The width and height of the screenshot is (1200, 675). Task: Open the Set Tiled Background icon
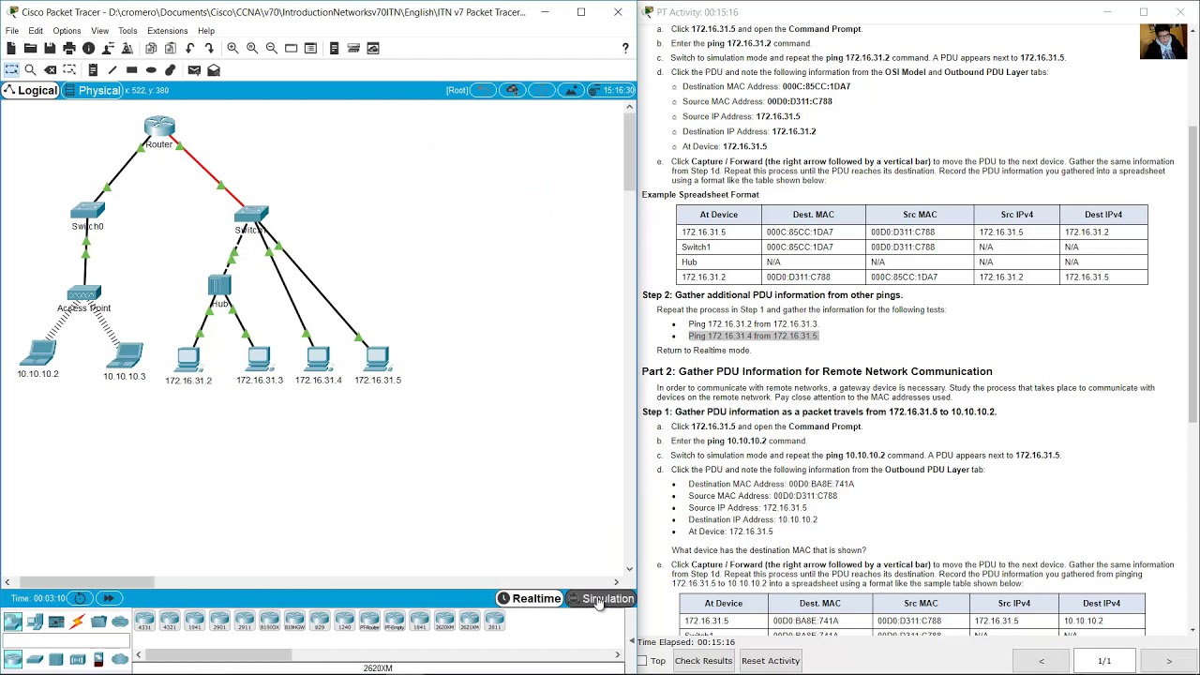pos(569,90)
